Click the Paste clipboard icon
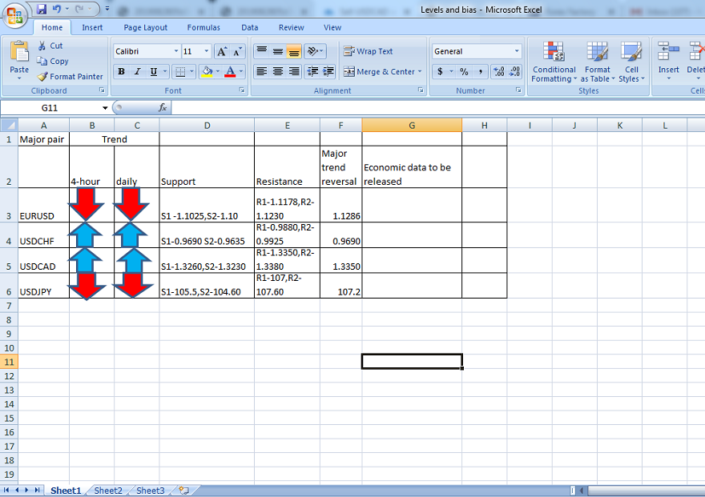 [19, 52]
